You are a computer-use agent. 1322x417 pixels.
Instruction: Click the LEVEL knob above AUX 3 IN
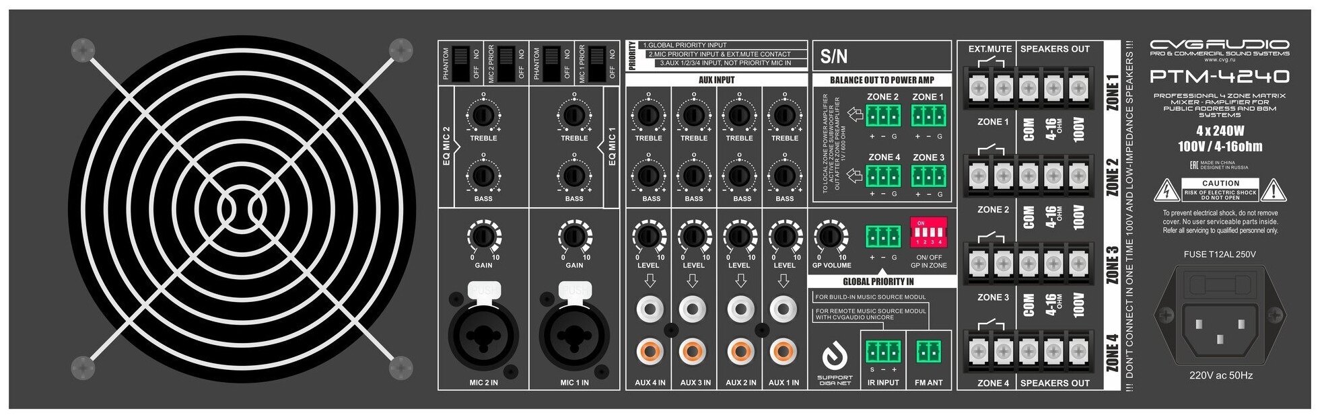pyautogui.click(x=693, y=236)
